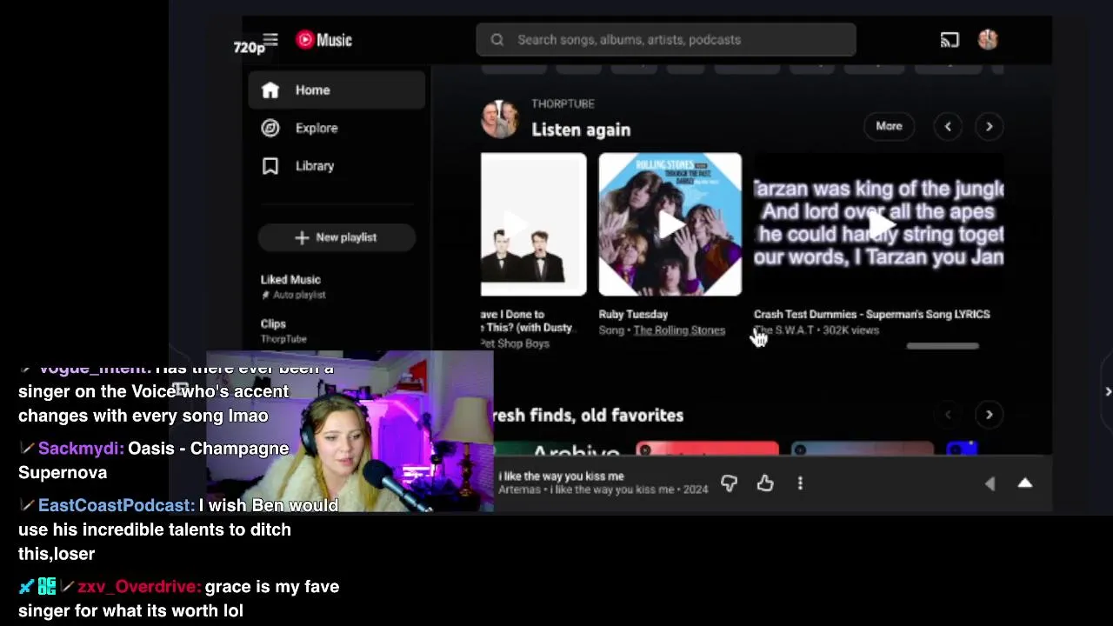Like the currently playing song
This screenshot has height=626, width=1113.
(765, 483)
